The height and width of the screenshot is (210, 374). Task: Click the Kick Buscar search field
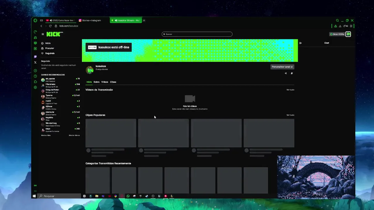tap(197, 34)
